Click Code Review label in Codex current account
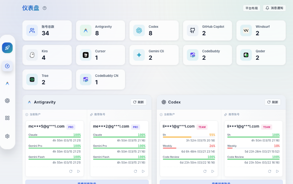Viewport: 293px width, 184px height. (171, 157)
